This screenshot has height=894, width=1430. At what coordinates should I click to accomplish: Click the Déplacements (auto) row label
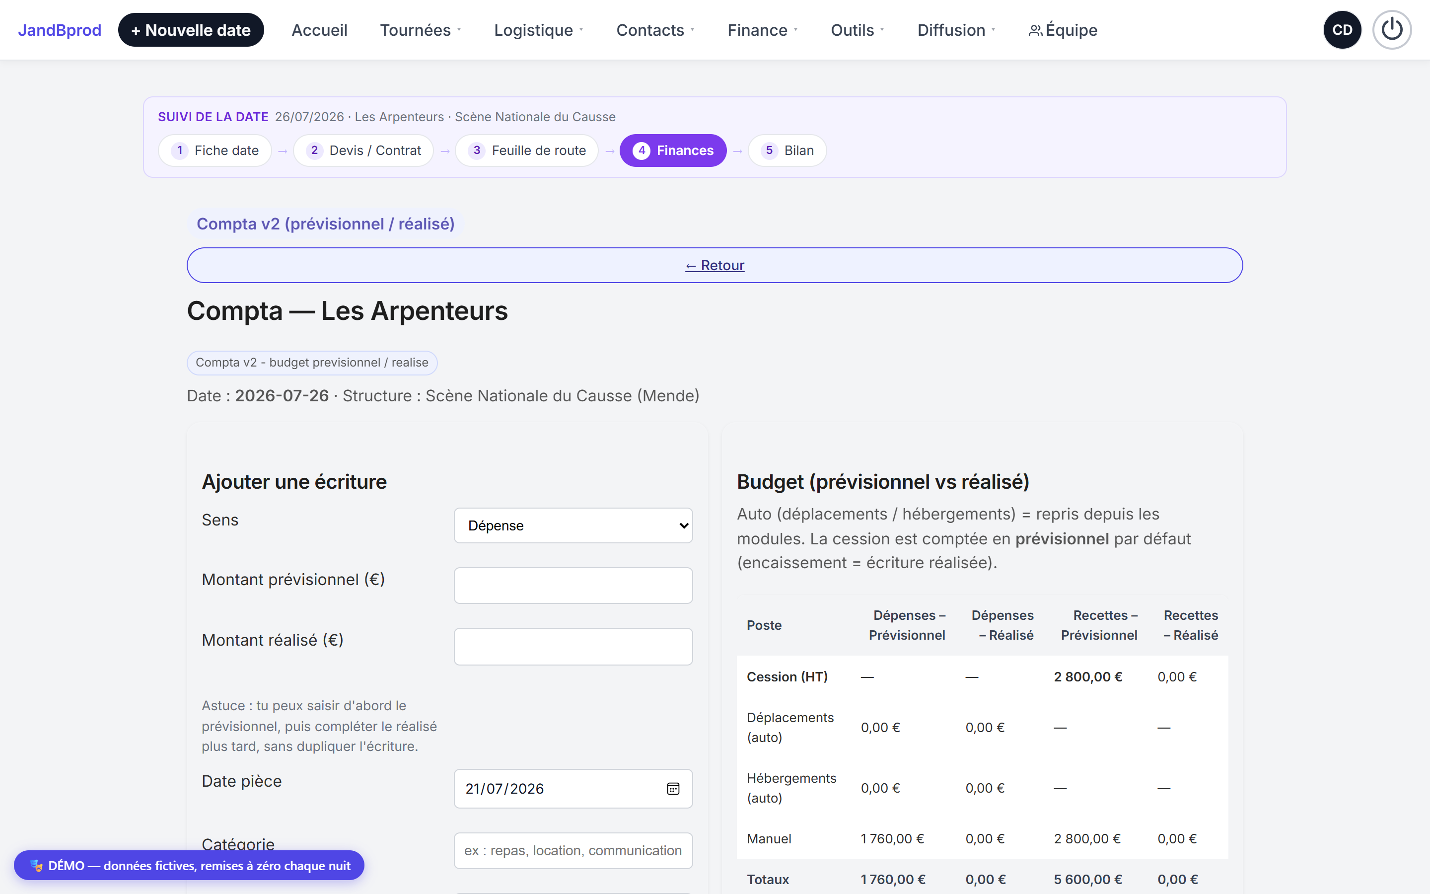(x=790, y=727)
